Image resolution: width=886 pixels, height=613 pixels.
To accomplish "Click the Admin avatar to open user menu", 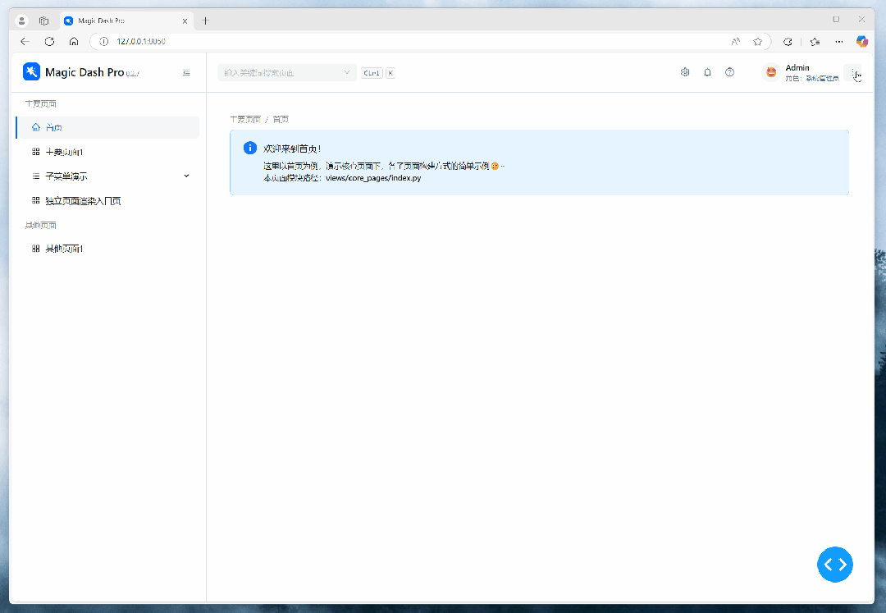I will pos(770,72).
